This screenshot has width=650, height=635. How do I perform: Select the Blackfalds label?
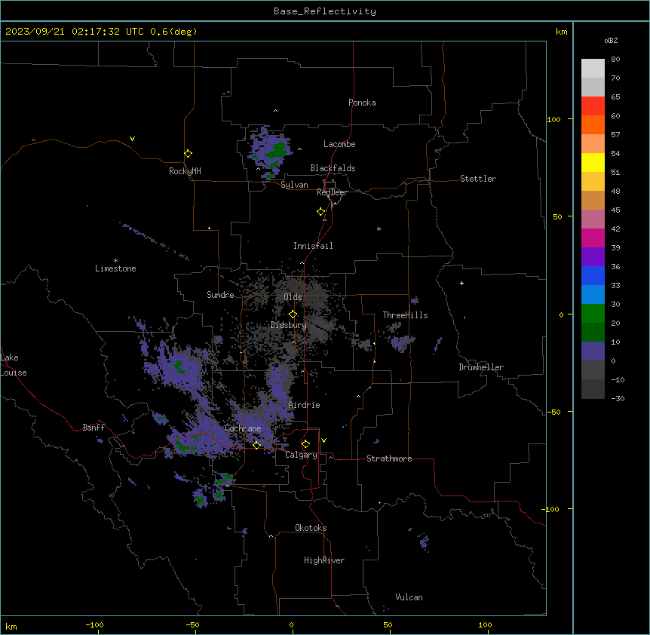click(x=333, y=168)
